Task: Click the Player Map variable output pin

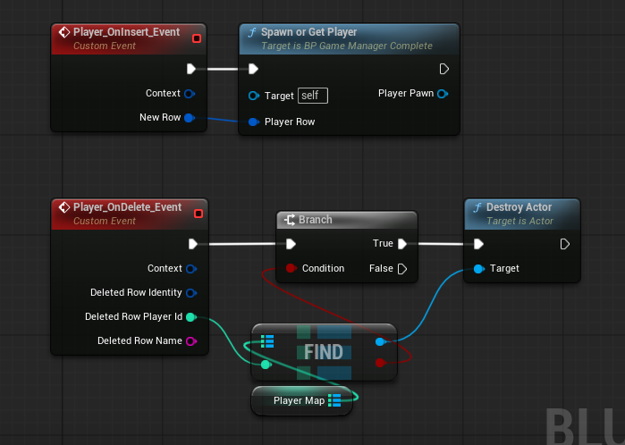Action: coord(334,400)
